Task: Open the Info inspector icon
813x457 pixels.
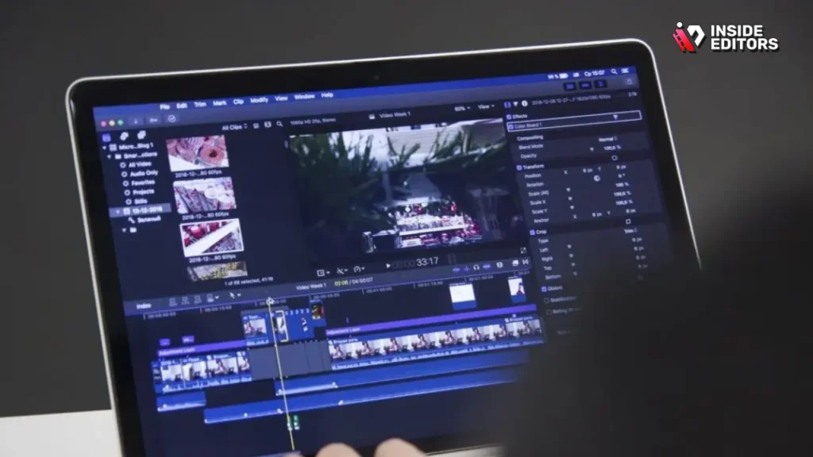Action: [524, 104]
